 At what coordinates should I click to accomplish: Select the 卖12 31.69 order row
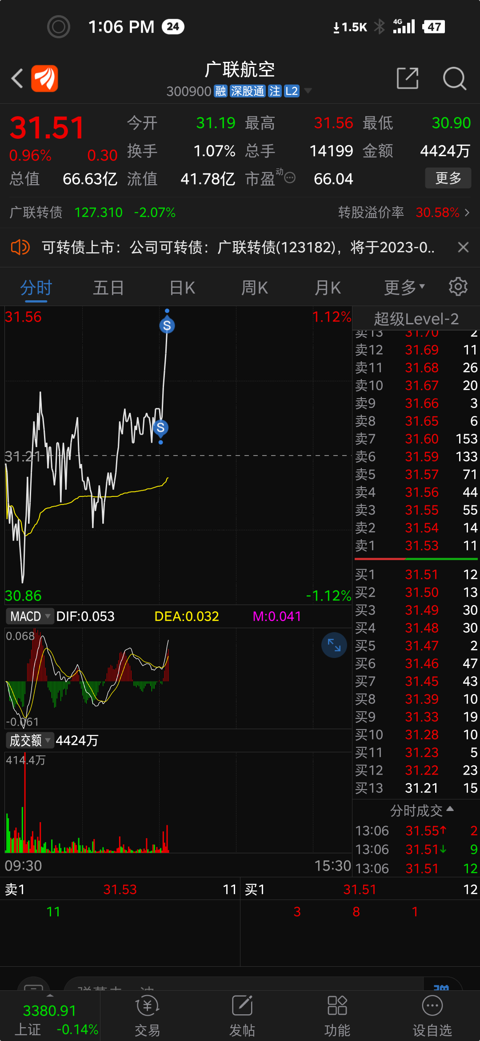coord(416,350)
